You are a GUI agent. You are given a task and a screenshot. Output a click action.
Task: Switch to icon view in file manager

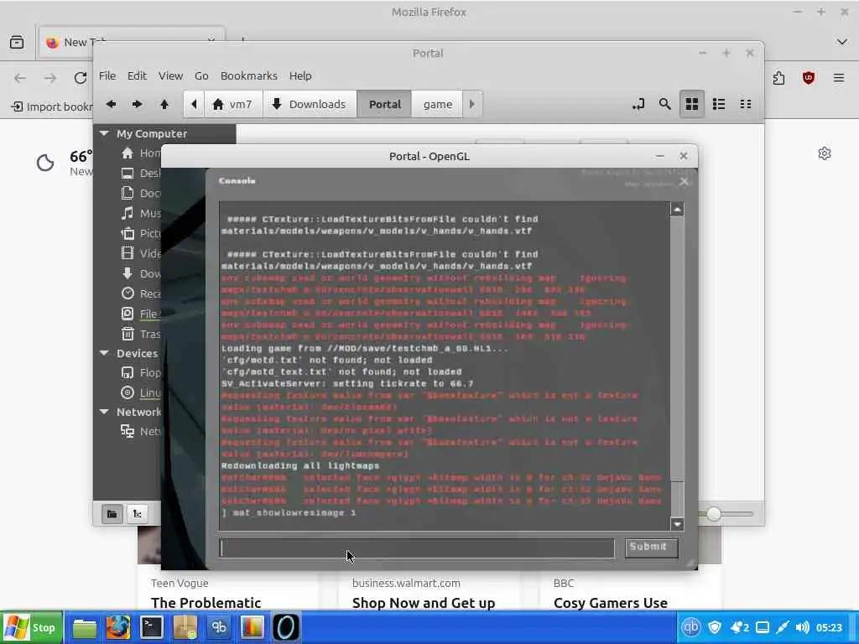click(x=692, y=104)
